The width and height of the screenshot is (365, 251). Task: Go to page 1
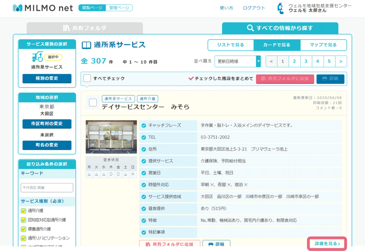(283, 62)
